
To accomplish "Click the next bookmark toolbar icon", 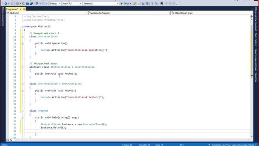I will pyautogui.click(x=170, y=4).
